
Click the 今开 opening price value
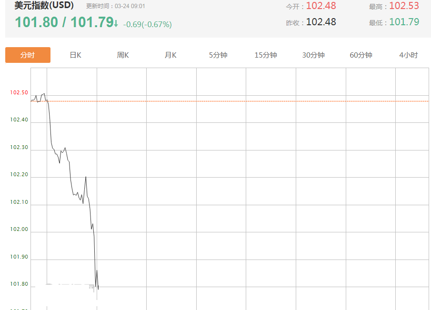click(321, 6)
